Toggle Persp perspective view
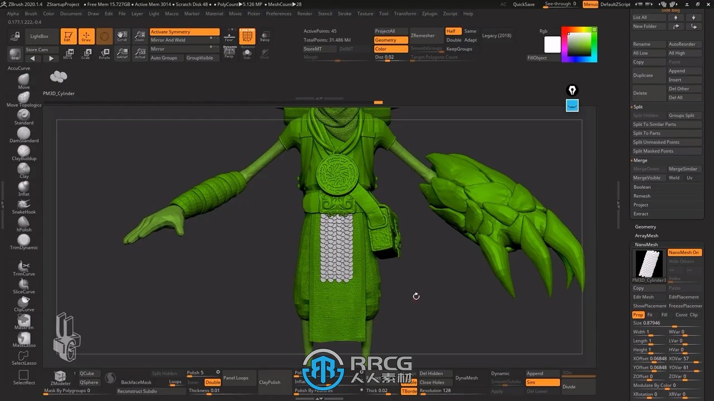The height and width of the screenshot is (401, 714). pos(229,52)
